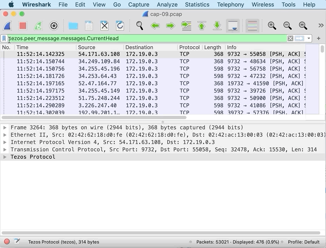Open a capture file with the folder icon
Screen dimensions: 326x248
click(73, 26)
